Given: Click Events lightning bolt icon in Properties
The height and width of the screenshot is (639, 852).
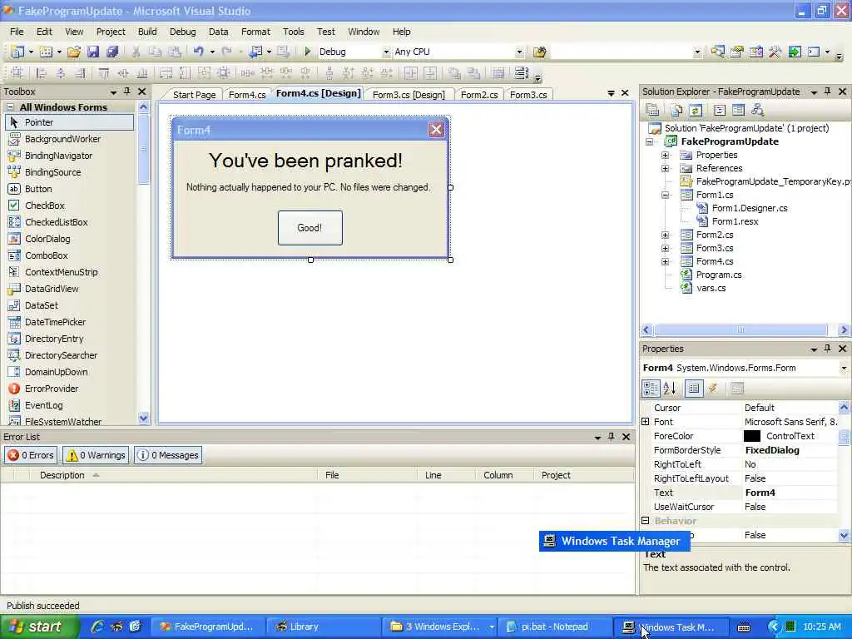Looking at the screenshot, I should pos(713,388).
